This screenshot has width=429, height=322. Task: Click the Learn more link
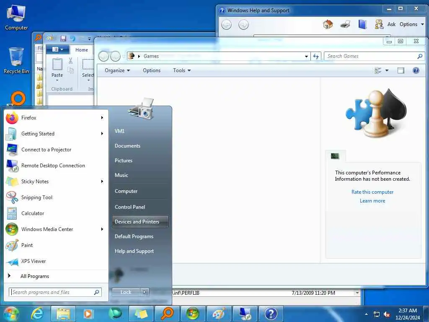372,201
